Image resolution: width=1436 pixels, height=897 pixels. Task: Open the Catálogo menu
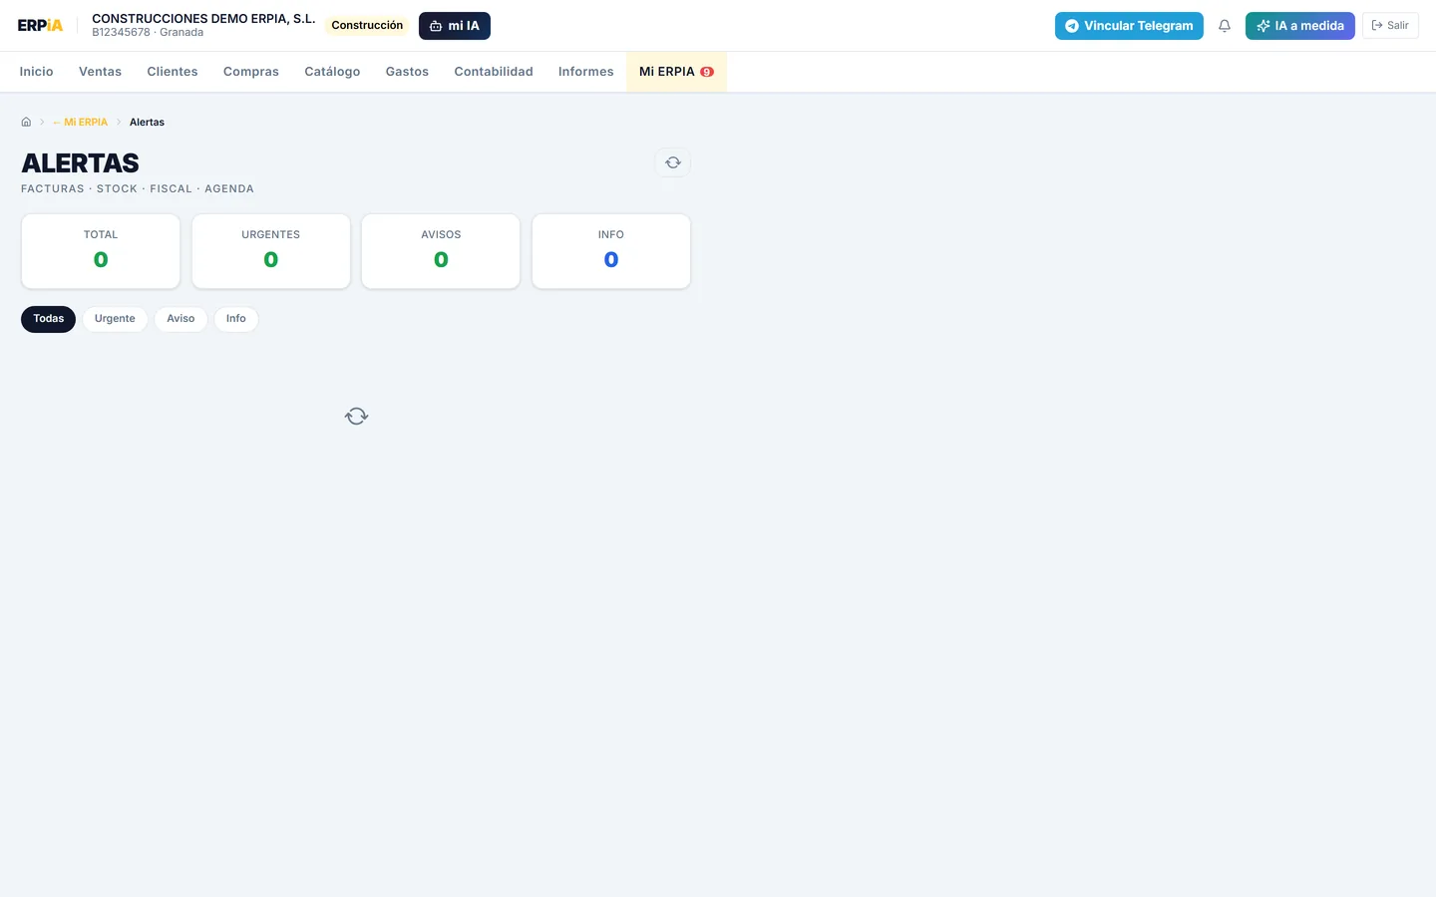pyautogui.click(x=332, y=72)
